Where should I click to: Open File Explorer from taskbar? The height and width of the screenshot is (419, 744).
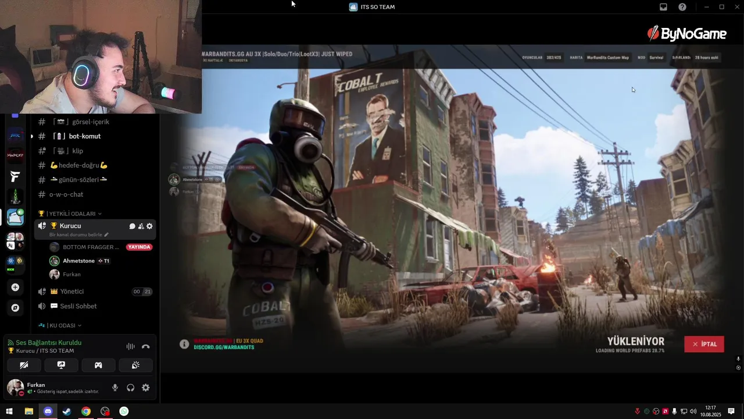[x=28, y=411]
